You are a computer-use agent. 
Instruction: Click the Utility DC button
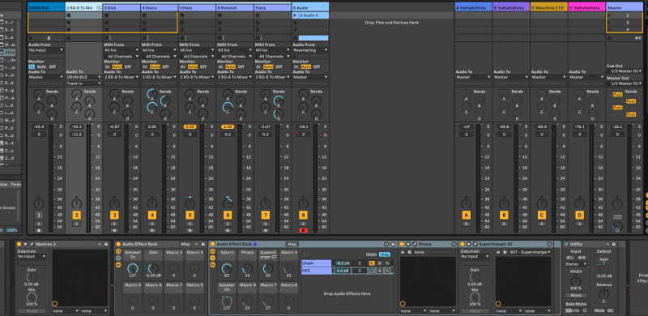(x=610, y=310)
